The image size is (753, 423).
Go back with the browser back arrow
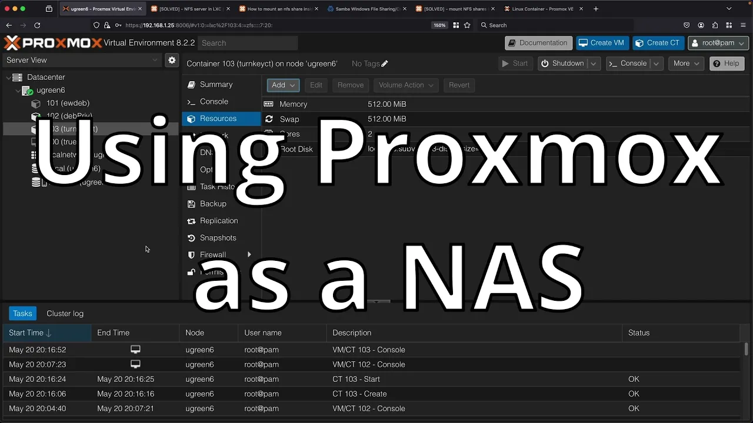[x=9, y=25]
